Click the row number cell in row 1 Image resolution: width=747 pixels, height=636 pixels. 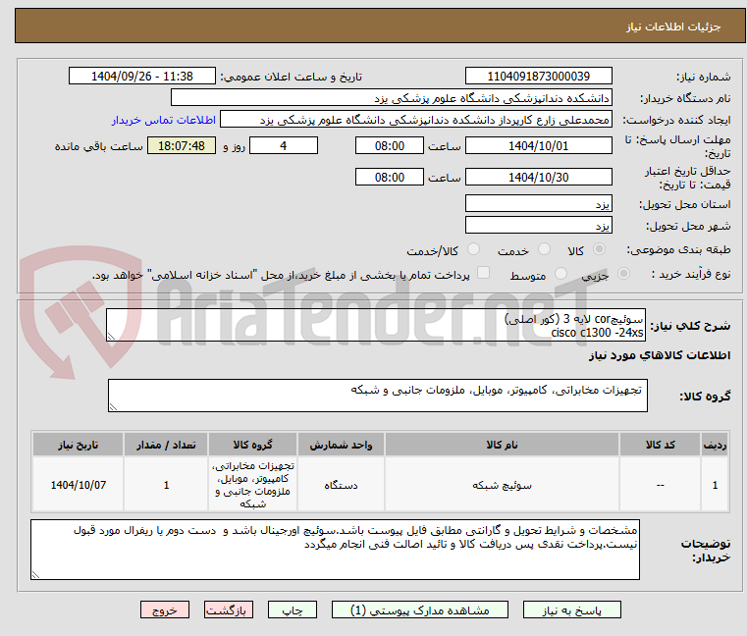(715, 485)
